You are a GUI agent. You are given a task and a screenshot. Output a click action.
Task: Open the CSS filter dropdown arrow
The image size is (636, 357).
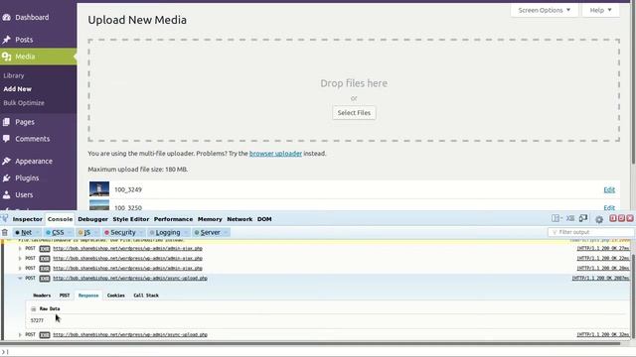click(70, 232)
